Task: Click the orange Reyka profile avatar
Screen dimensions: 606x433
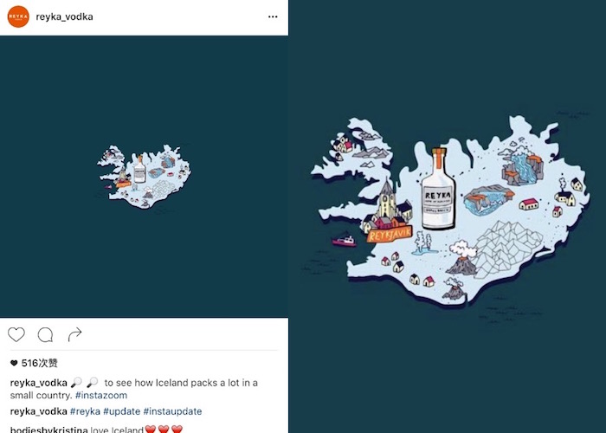Action: pos(18,16)
